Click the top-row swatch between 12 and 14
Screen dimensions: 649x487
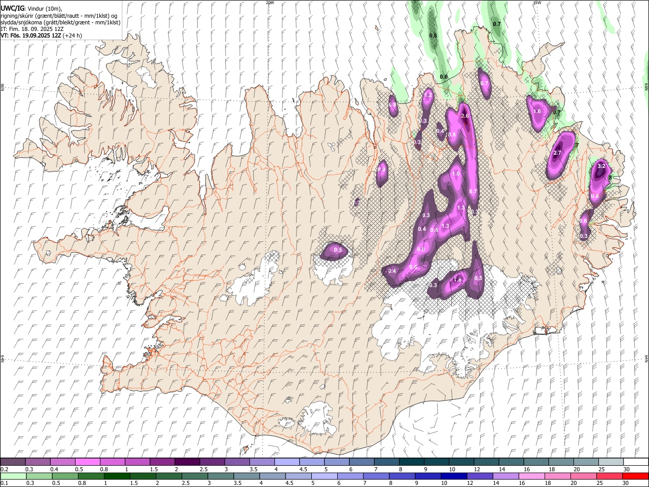tap(486, 462)
